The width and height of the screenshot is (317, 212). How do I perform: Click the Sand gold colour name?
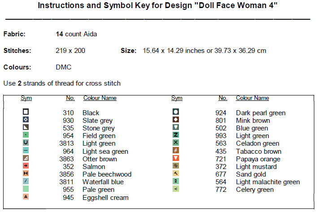click(x=251, y=174)
